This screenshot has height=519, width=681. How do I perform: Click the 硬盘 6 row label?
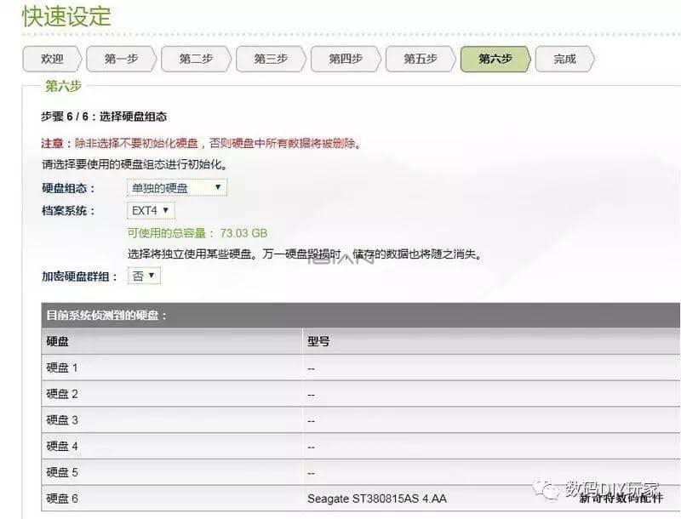tap(62, 499)
